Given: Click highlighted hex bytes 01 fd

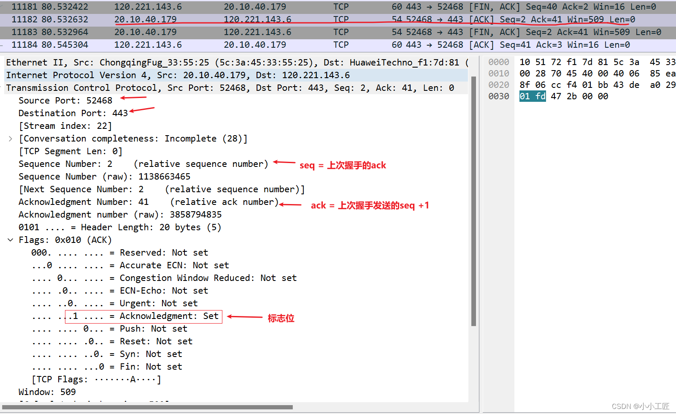Looking at the screenshot, I should [x=533, y=96].
